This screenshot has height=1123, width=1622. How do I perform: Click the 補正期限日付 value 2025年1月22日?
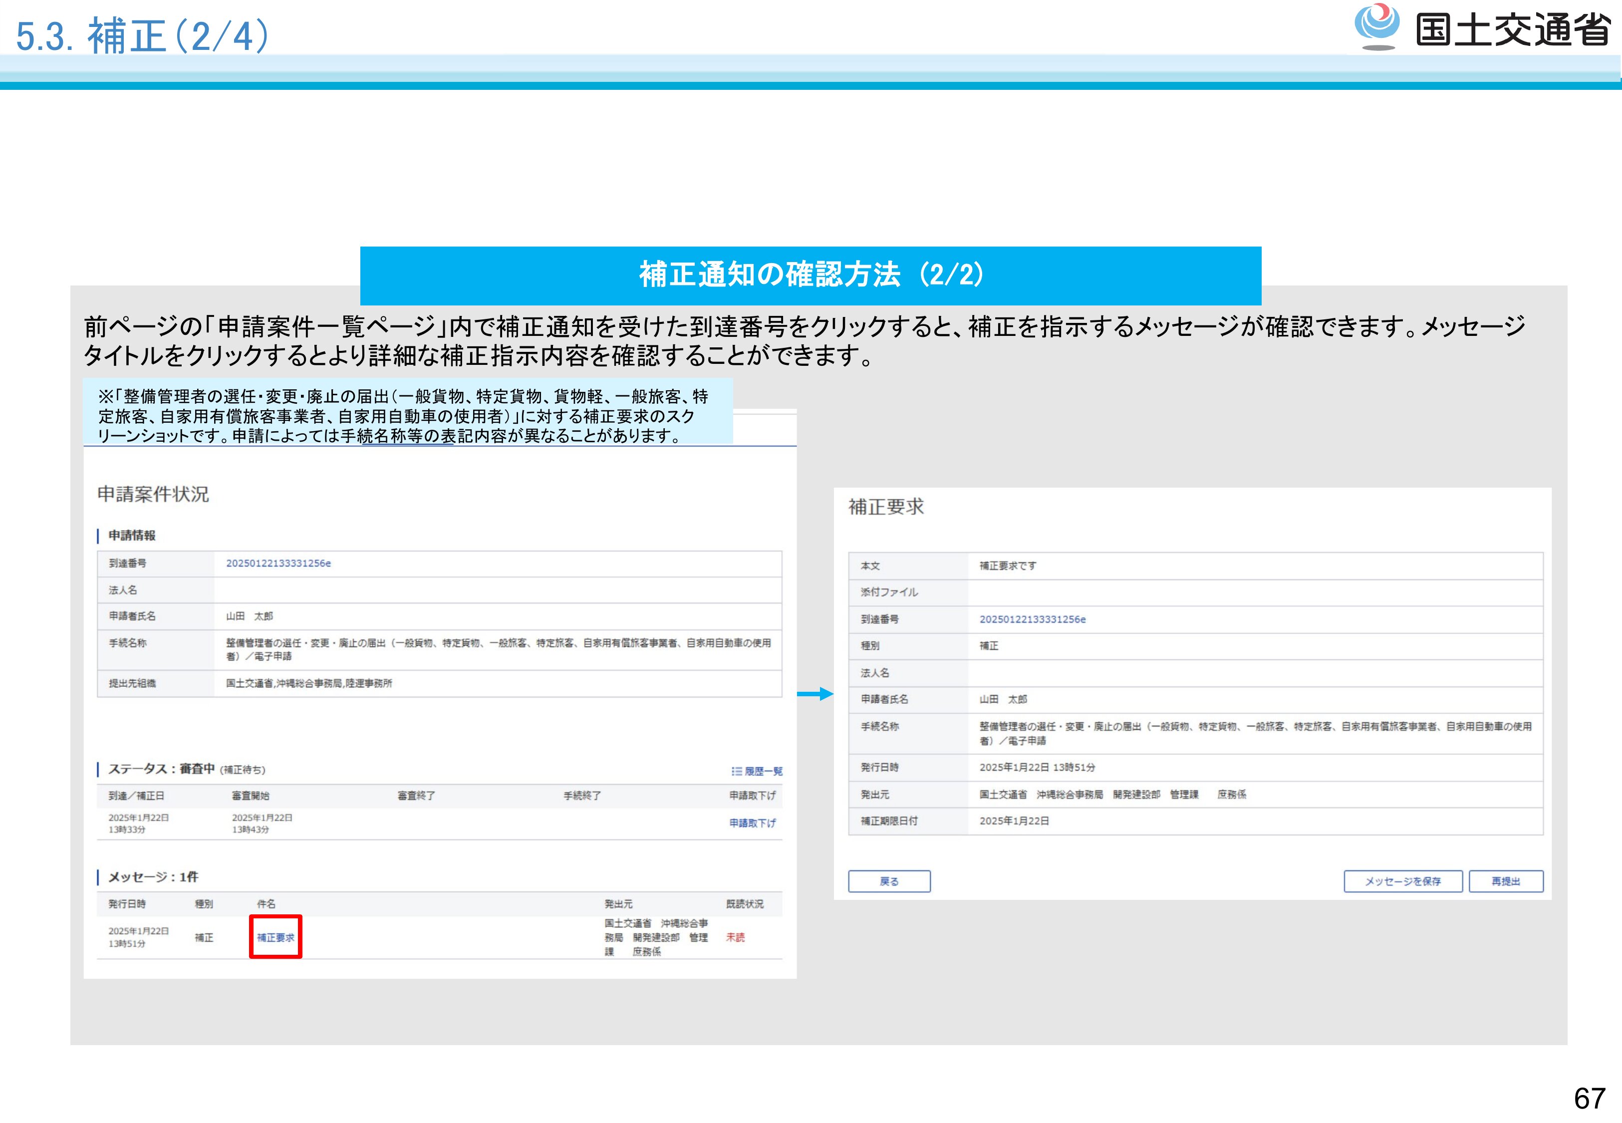(1014, 821)
